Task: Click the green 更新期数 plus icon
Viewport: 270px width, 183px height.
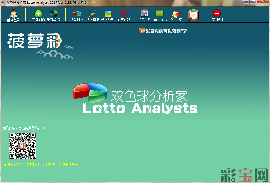Action: pyautogui.click(x=38, y=14)
